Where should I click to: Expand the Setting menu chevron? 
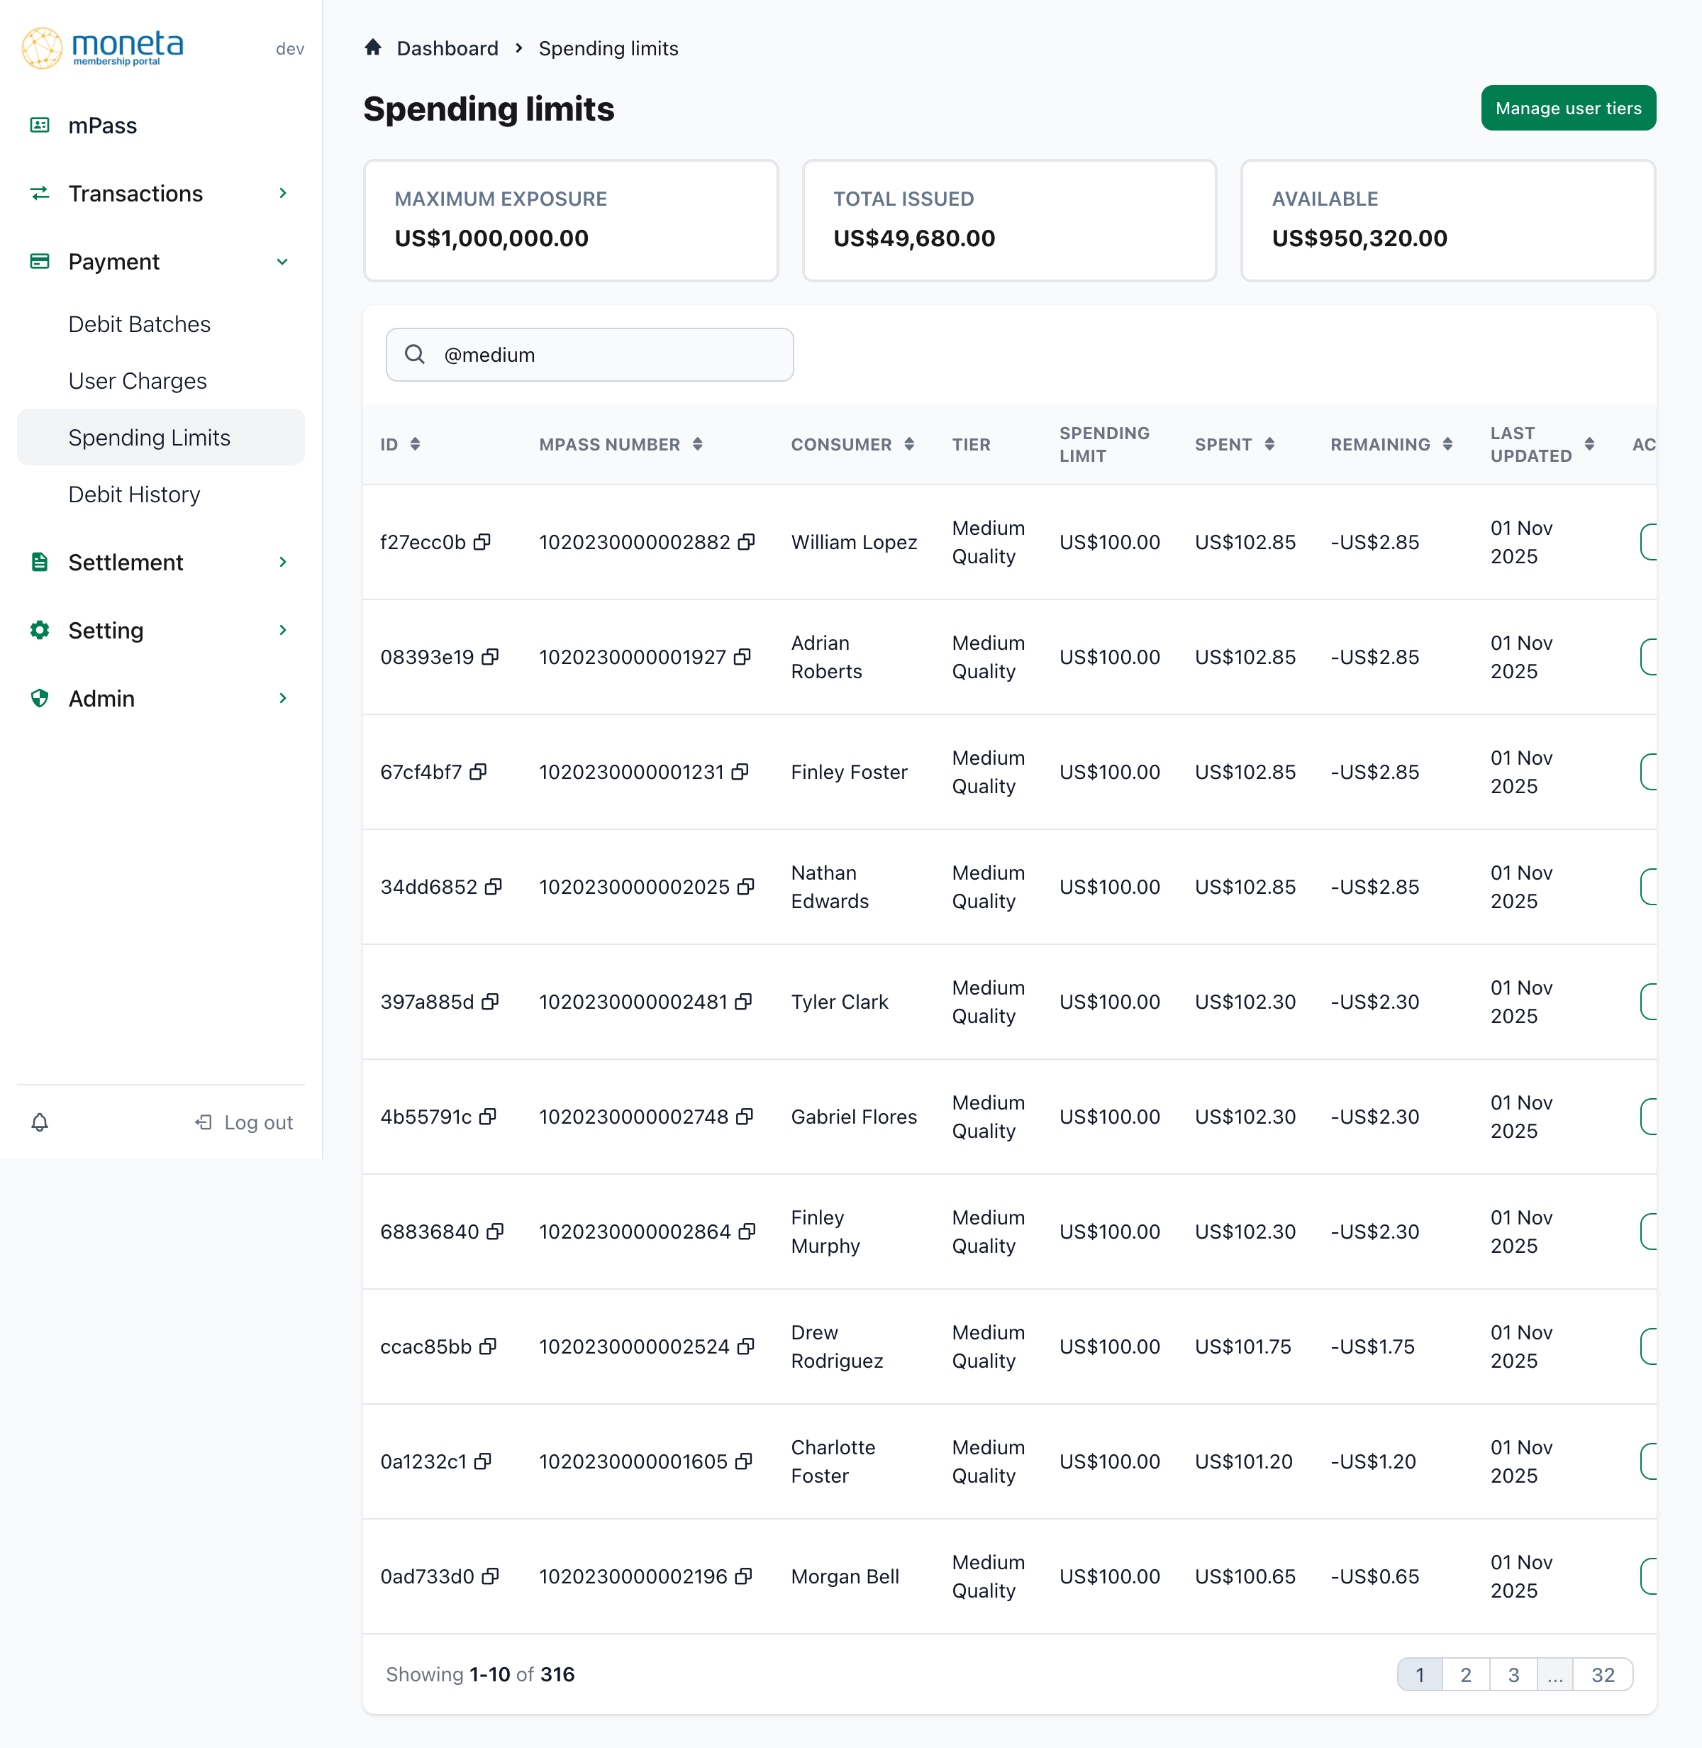pos(282,631)
